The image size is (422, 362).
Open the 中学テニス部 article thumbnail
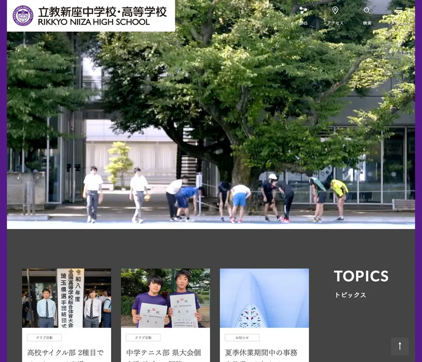tap(165, 298)
